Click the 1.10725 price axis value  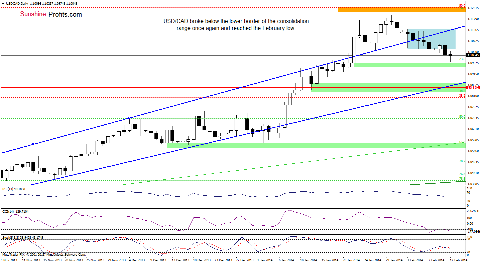[473, 41]
